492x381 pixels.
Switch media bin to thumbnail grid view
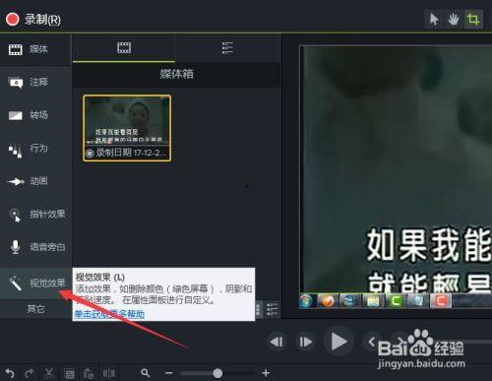click(x=259, y=309)
